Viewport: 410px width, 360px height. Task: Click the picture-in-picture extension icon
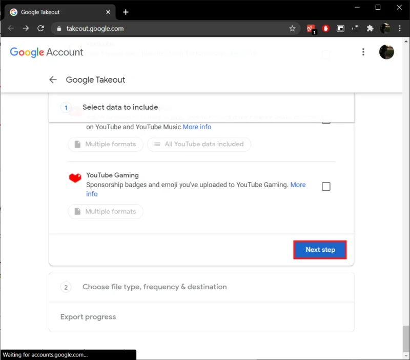(x=340, y=28)
